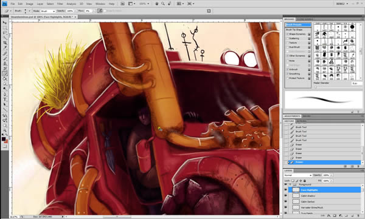
Task: Select the Eraser tool in the toolbox
Action: click(x=4, y=74)
